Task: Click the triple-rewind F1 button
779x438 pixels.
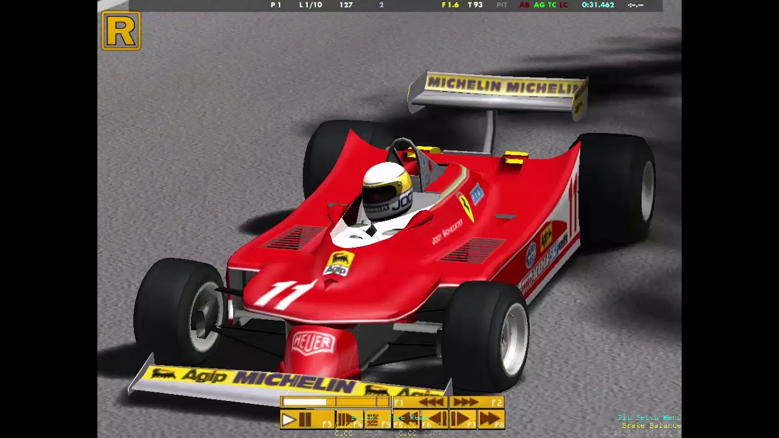Action: [x=421, y=402]
